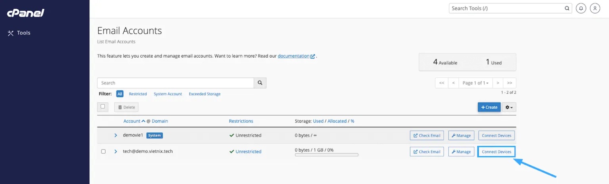Select the Restricted filter
Image resolution: width=609 pixels, height=184 pixels.
pos(138,94)
